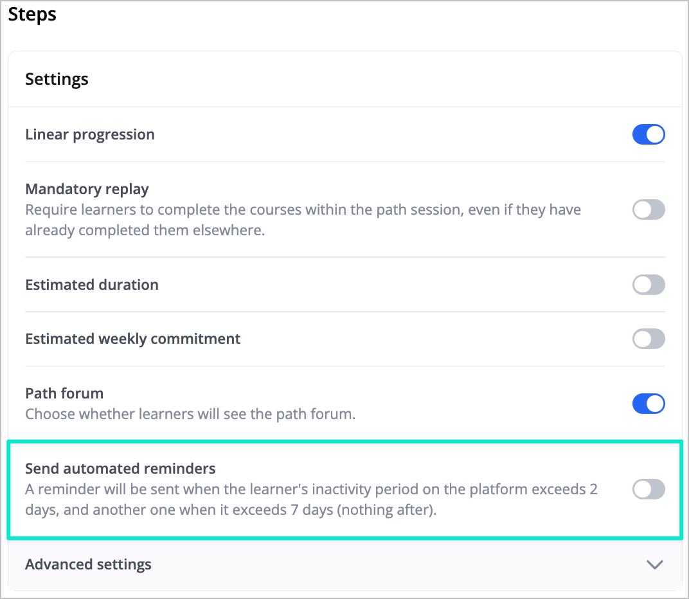Click the Estimated weekly commitment label
This screenshot has width=689, height=599.
pos(132,339)
